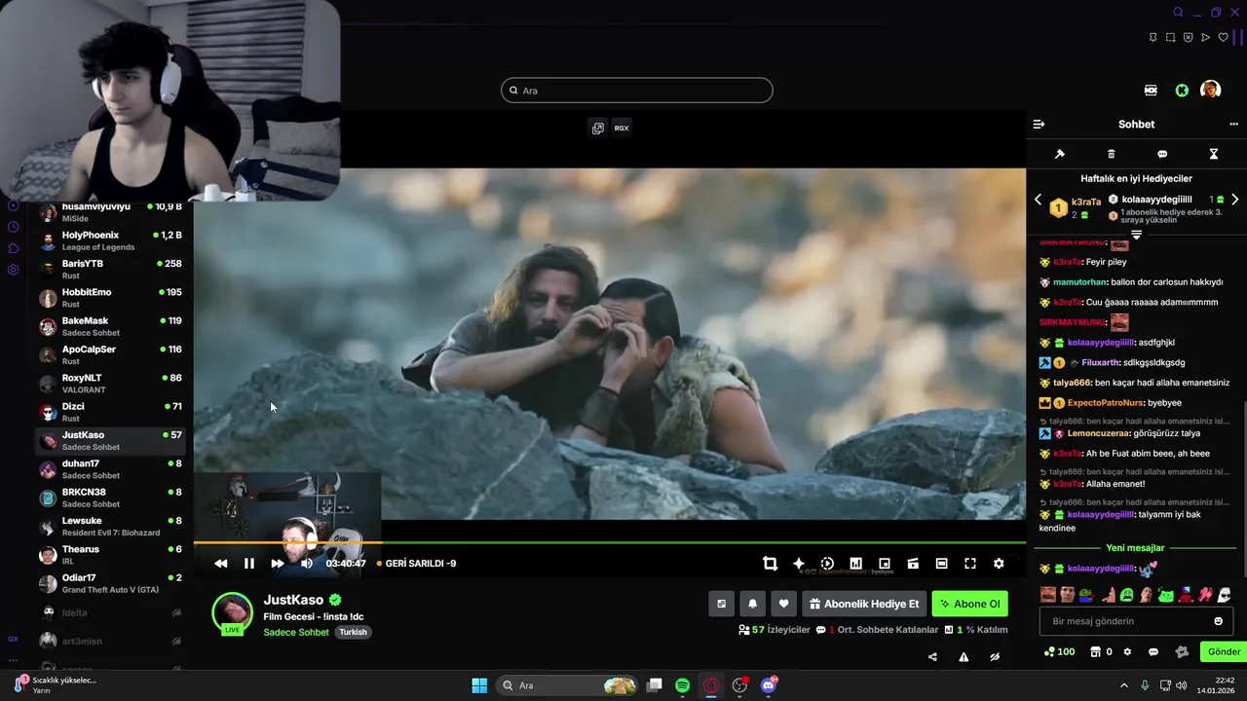This screenshot has width=1247, height=701.
Task: Click the inventory/drops icon left of Kick logo
Action: [1151, 90]
